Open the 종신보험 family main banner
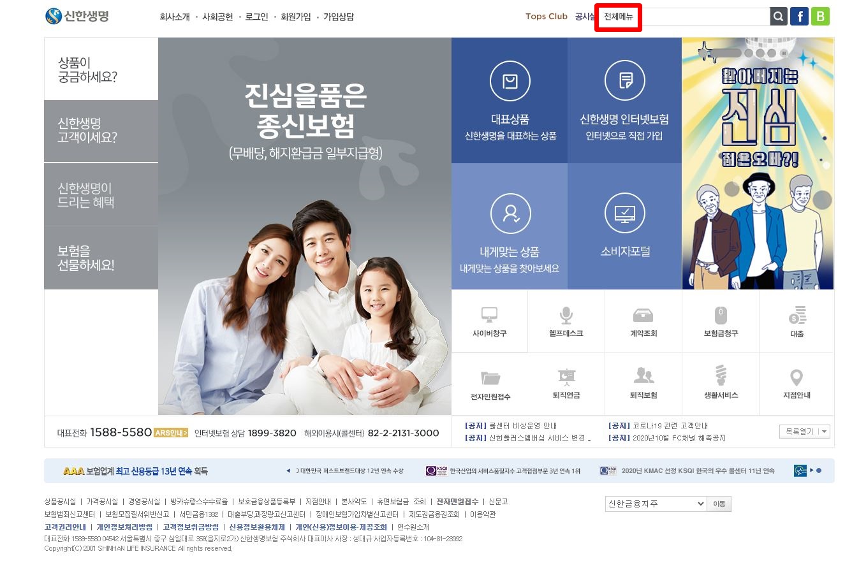This screenshot has height=568, width=852. coord(305,226)
